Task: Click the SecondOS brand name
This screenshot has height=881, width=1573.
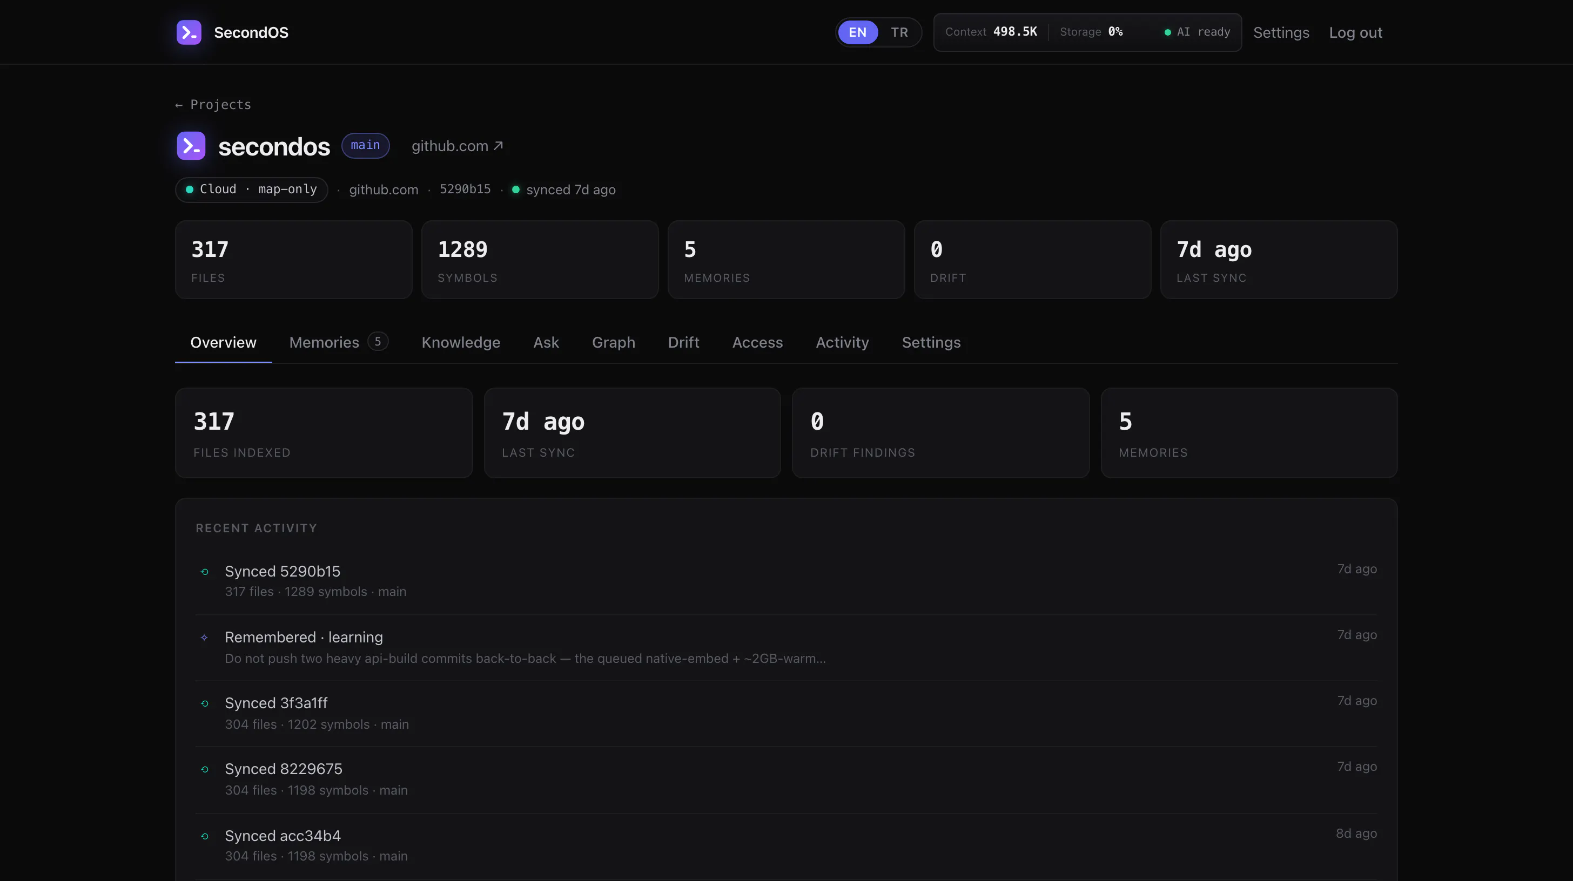Action: click(x=251, y=32)
